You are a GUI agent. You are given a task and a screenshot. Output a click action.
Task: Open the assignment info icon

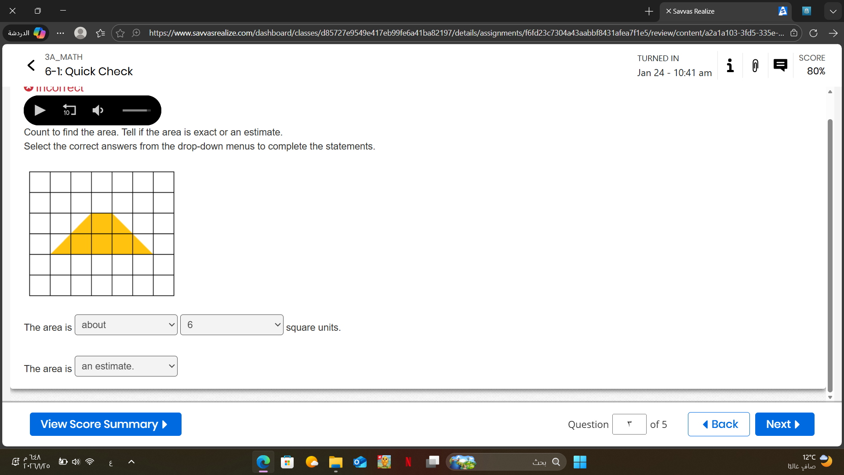[x=730, y=66]
